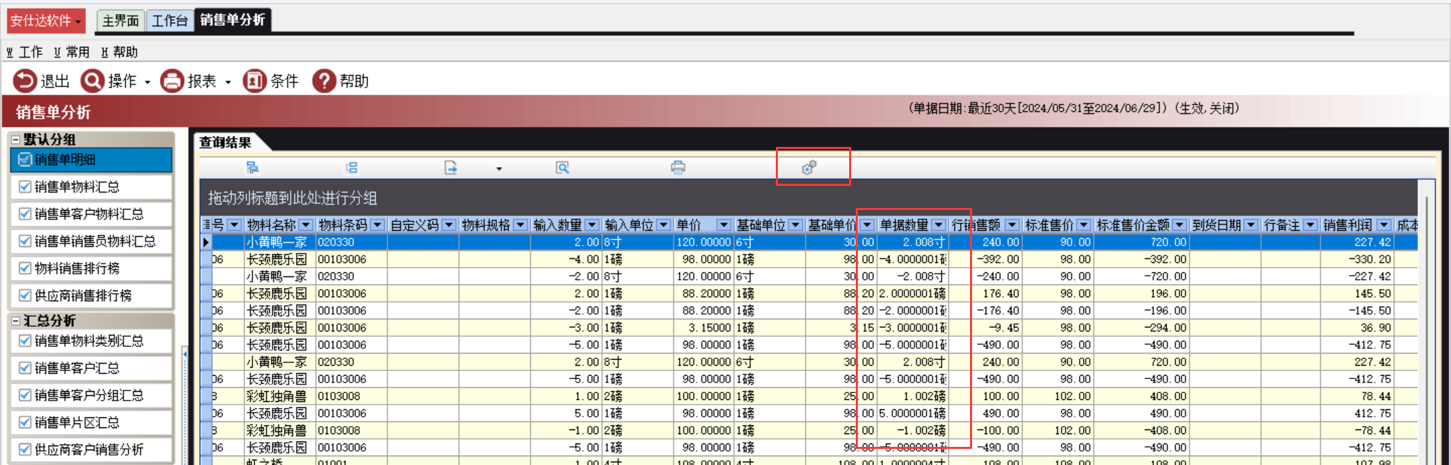1451x465 pixels.
Task: Toggle 销售单物料汇总 checkbox
Action: (25, 187)
